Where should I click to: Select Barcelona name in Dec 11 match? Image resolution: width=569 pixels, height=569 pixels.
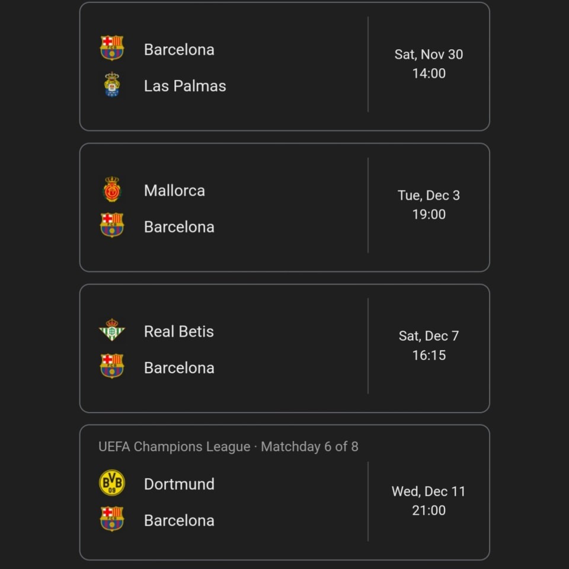(x=179, y=520)
